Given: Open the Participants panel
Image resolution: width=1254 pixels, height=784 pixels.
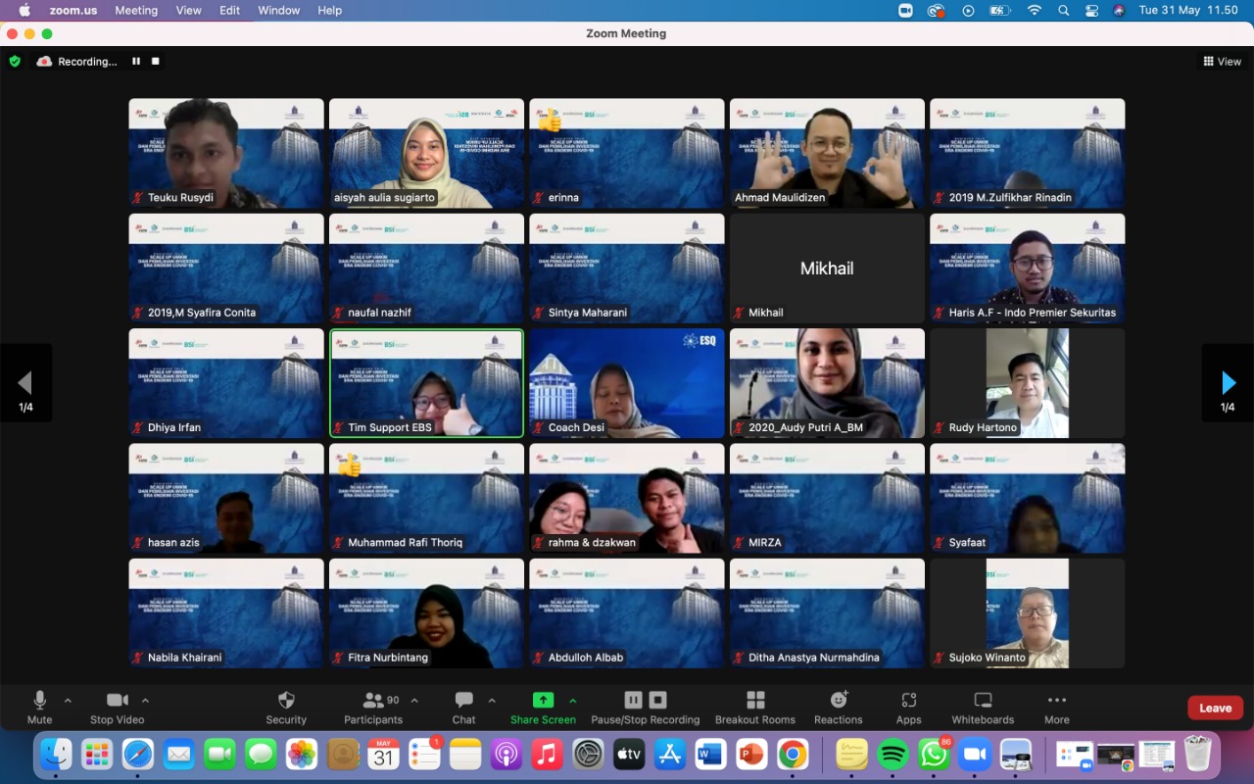Looking at the screenshot, I should pyautogui.click(x=373, y=701).
